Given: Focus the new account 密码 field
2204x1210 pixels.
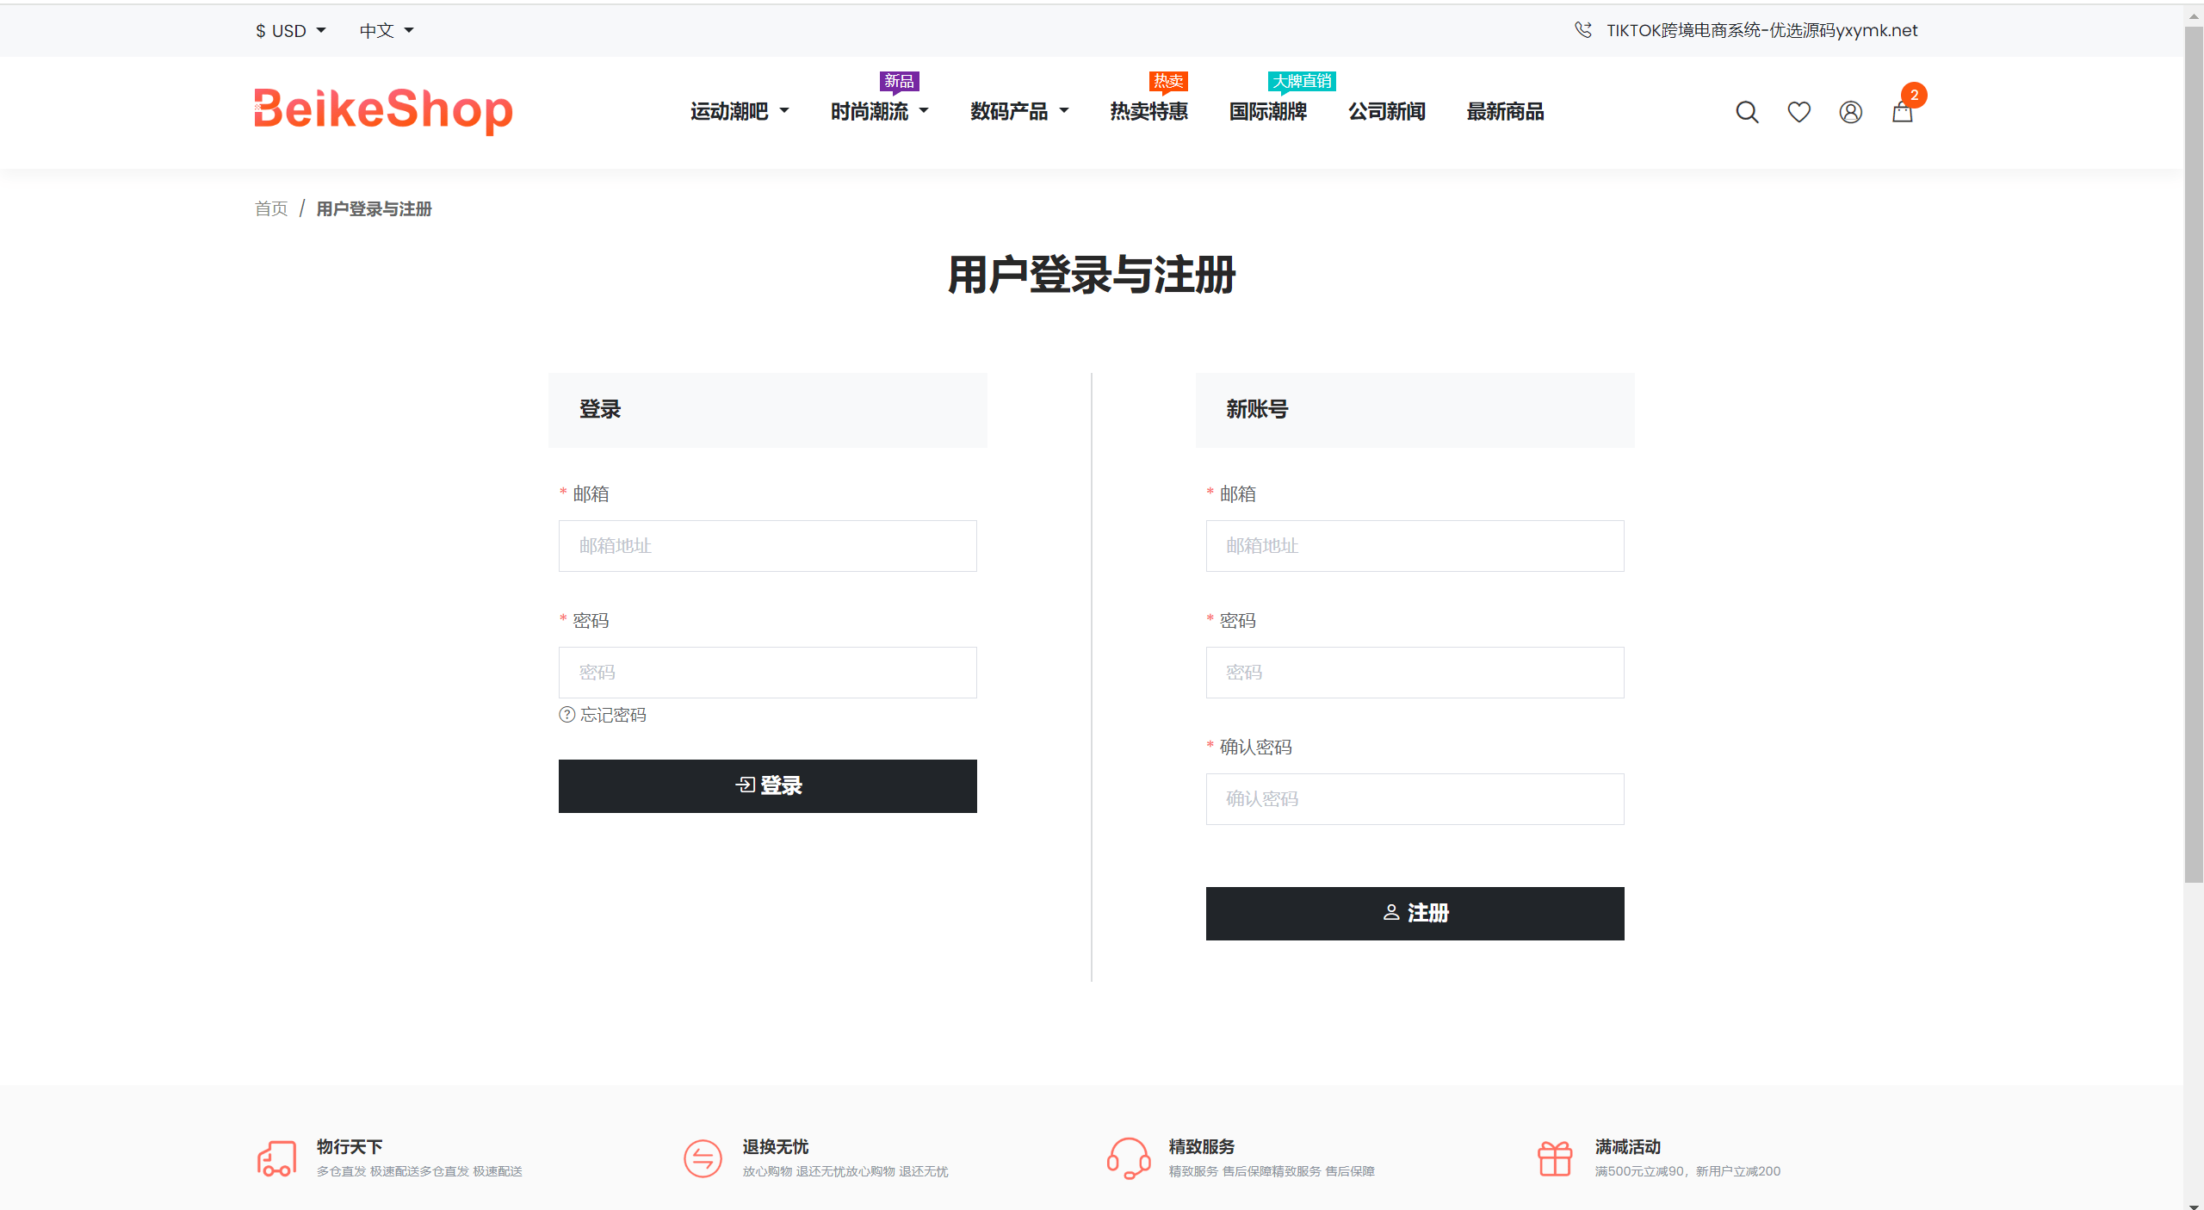Looking at the screenshot, I should pos(1415,673).
